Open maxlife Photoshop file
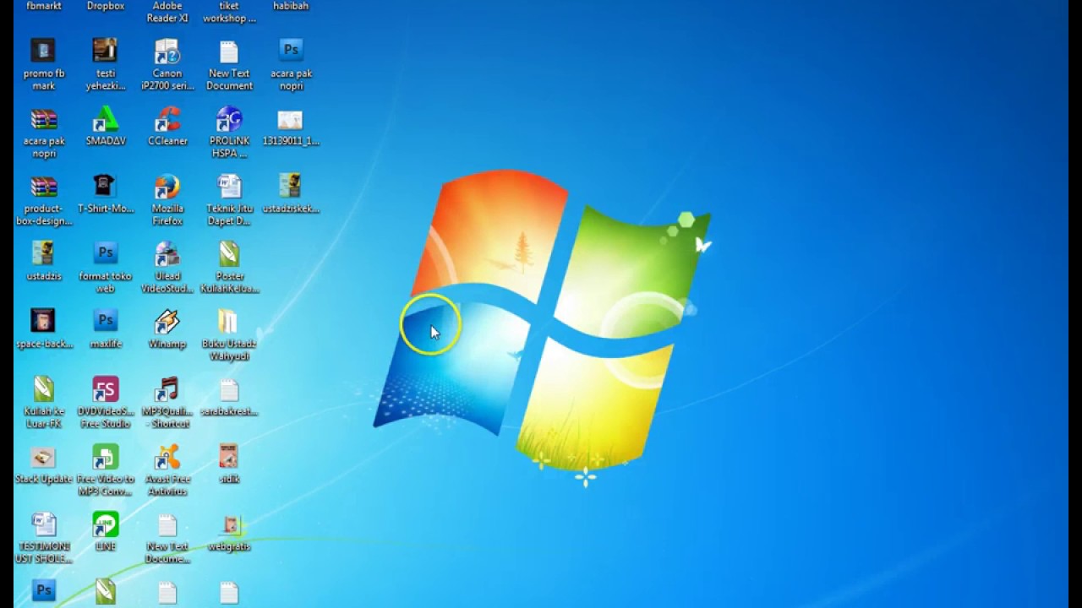 pyautogui.click(x=105, y=321)
